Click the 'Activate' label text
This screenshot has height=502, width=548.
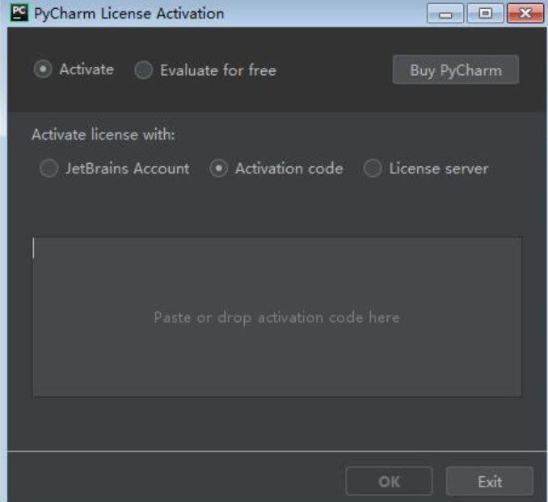coord(86,70)
